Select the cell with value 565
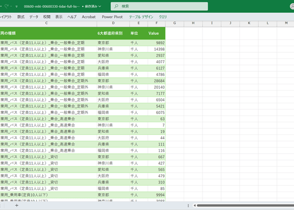This screenshot has height=210, width=294. pyautogui.click(x=157, y=170)
